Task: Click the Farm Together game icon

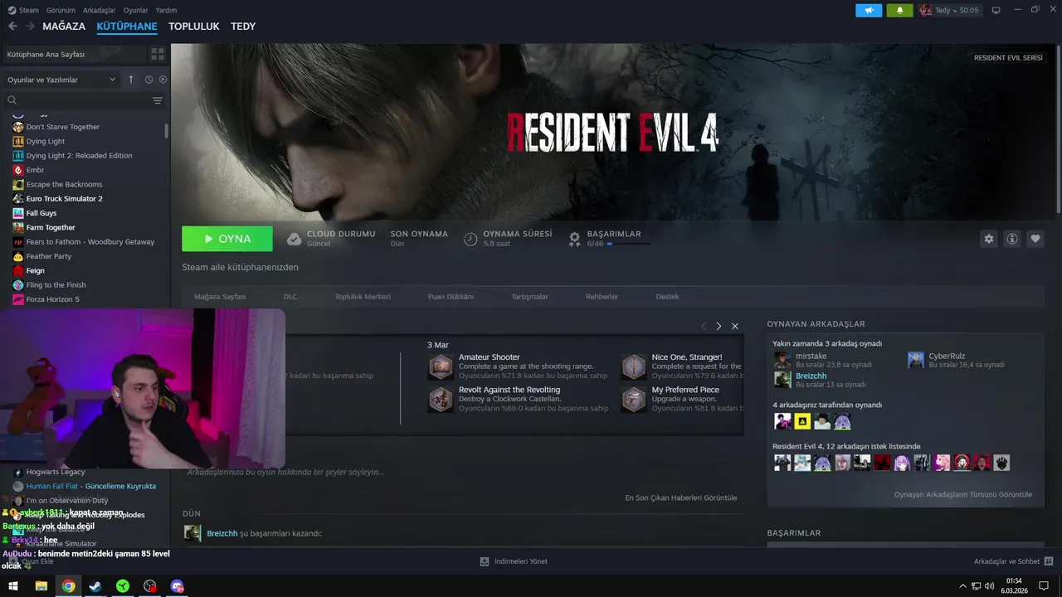Action: point(18,227)
